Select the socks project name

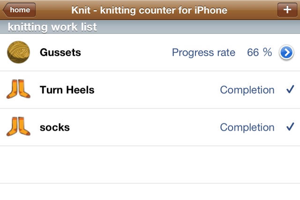55,127
